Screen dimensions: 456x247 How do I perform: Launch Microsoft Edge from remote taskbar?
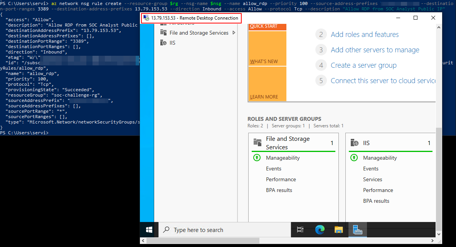pos(320,230)
